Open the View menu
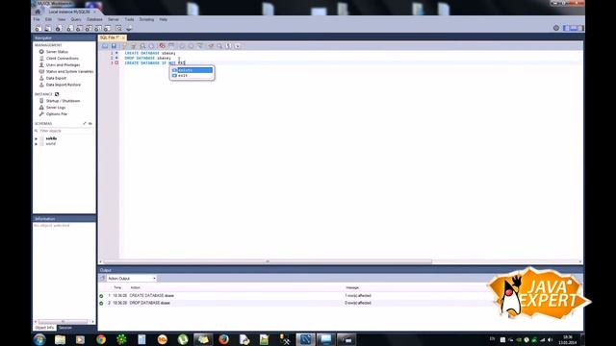The image size is (616, 346). click(x=62, y=19)
